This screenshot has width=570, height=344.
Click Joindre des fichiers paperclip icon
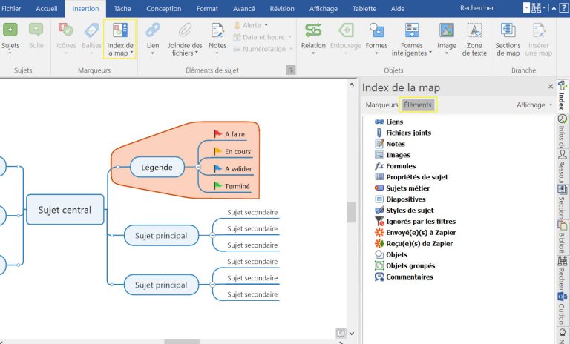click(185, 30)
